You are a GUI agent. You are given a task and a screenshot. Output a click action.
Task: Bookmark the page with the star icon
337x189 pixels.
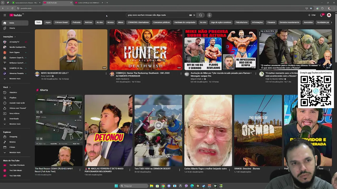tap(311, 8)
